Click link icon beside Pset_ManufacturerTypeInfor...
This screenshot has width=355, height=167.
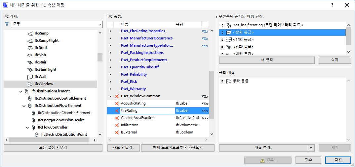(x=205, y=46)
